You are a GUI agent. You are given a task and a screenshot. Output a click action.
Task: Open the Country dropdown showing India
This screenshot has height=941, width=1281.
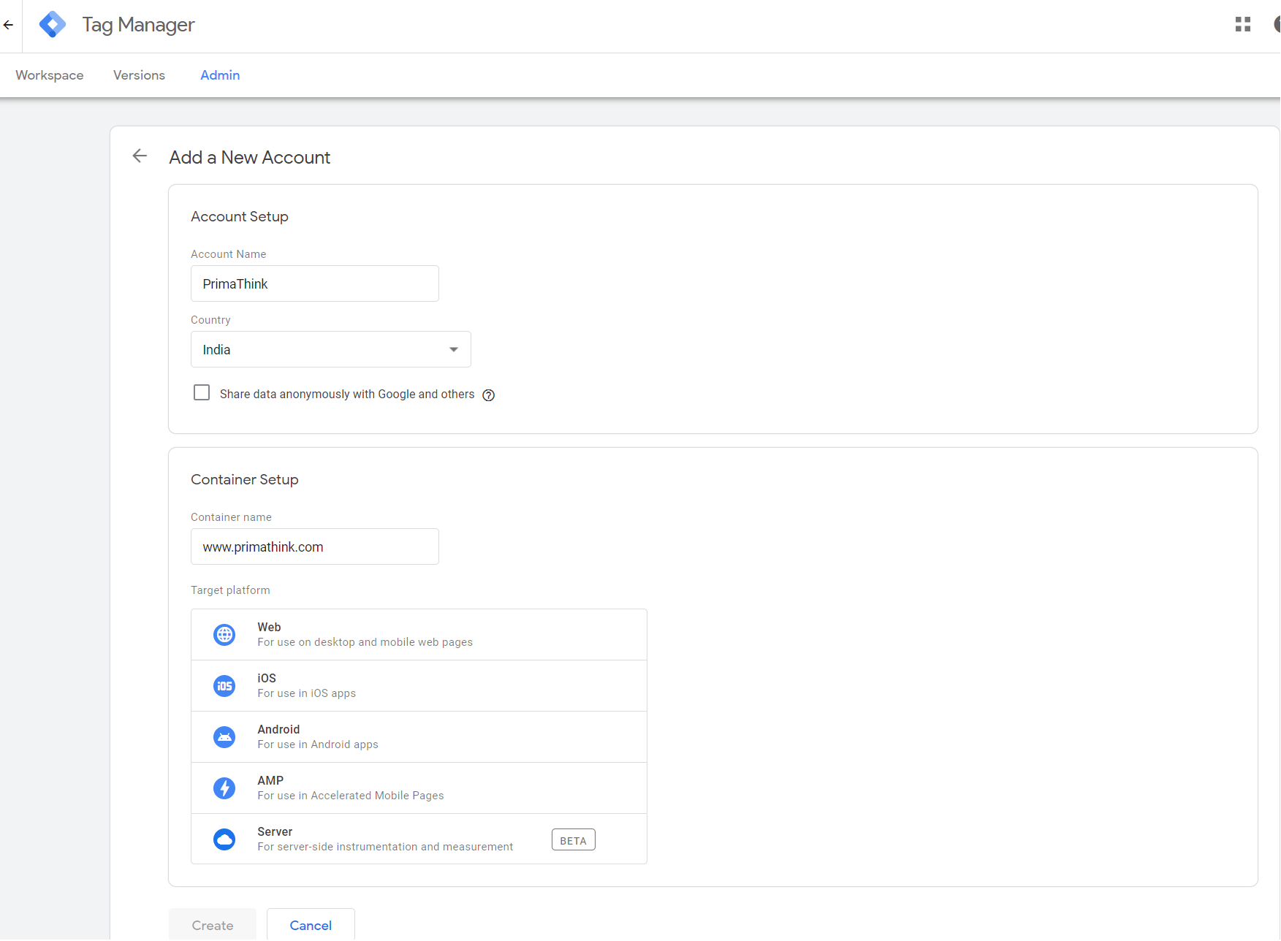(x=331, y=349)
